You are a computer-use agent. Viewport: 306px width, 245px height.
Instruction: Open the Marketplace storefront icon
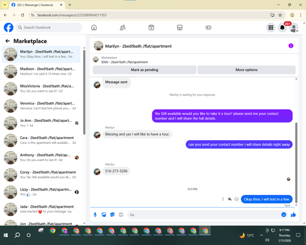180,28
